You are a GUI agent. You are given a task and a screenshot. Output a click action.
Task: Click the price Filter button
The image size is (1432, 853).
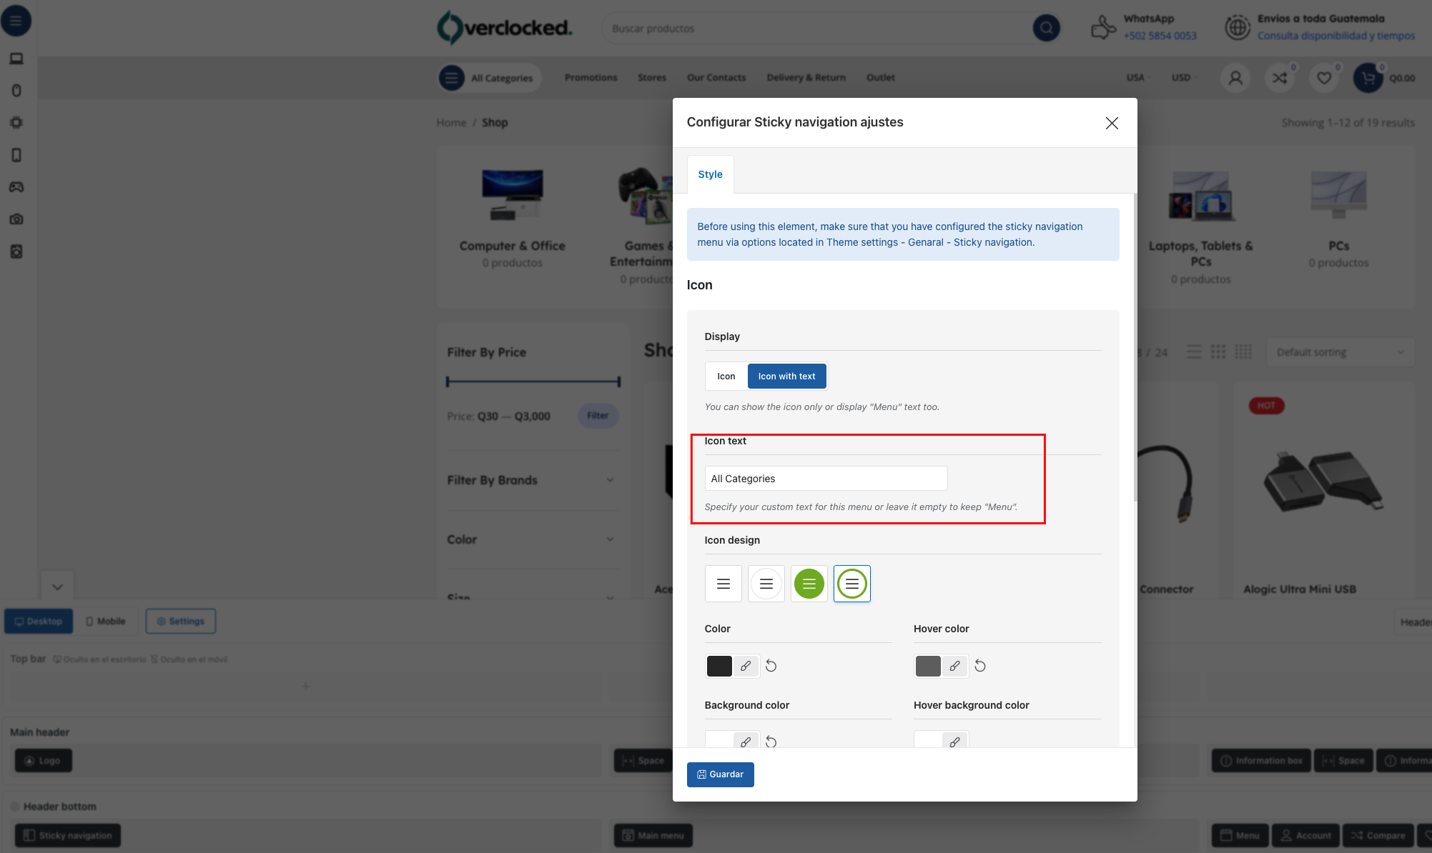[598, 416]
